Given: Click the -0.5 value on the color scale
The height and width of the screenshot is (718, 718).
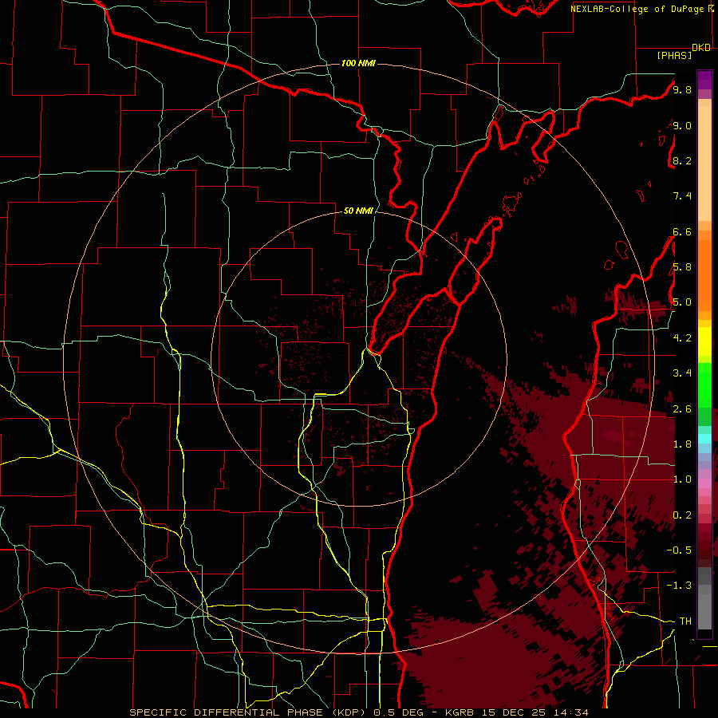Looking at the screenshot, I should click(x=679, y=550).
